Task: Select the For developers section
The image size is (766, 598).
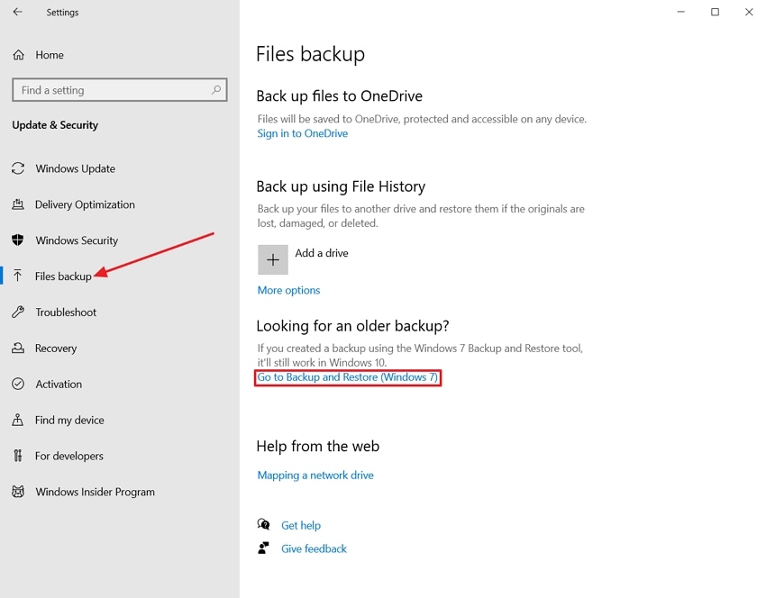Action: pos(68,456)
